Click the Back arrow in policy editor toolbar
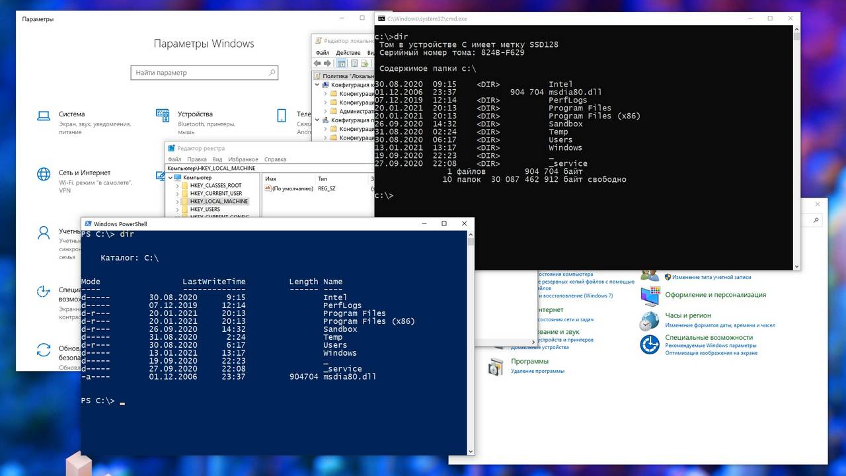The image size is (846, 476). (x=318, y=63)
